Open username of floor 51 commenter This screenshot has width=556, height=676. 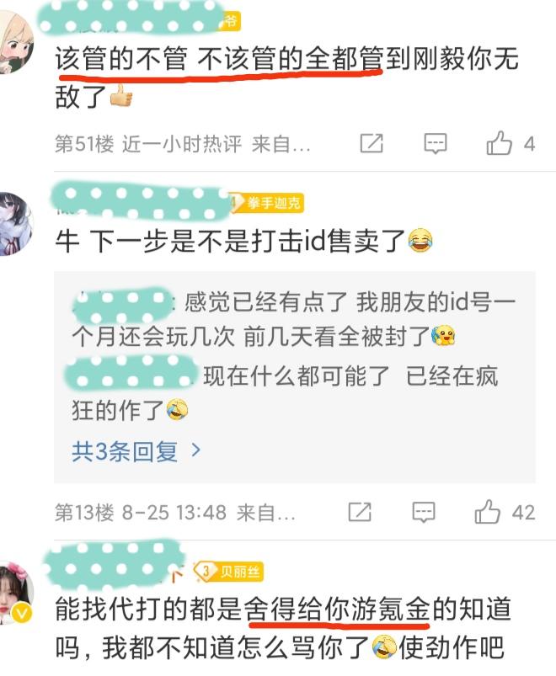[x=131, y=19]
